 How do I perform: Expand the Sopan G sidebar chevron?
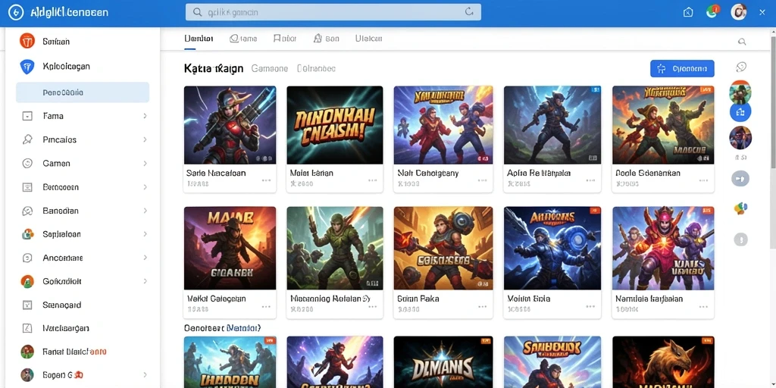145,374
